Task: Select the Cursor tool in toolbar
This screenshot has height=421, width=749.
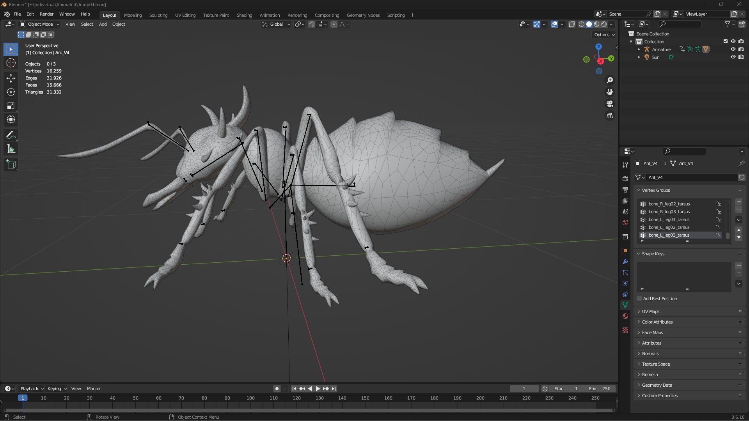Action: (11, 63)
